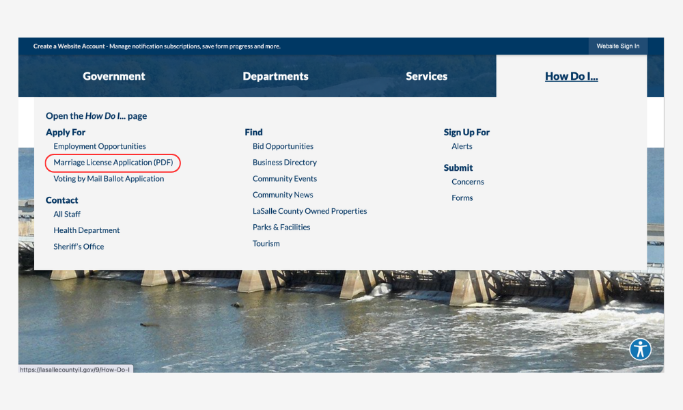Open Parks & Facilities link
Image resolution: width=683 pixels, height=410 pixels.
pyautogui.click(x=281, y=227)
